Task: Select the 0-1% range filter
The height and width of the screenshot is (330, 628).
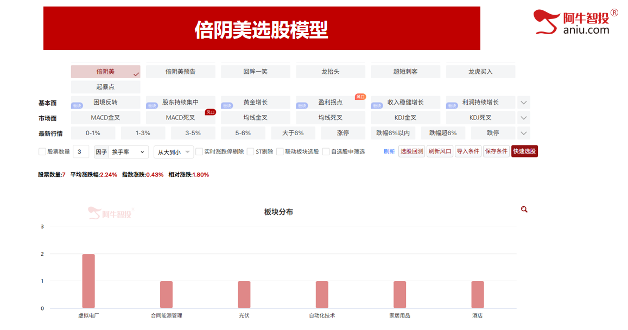Action: pyautogui.click(x=93, y=133)
